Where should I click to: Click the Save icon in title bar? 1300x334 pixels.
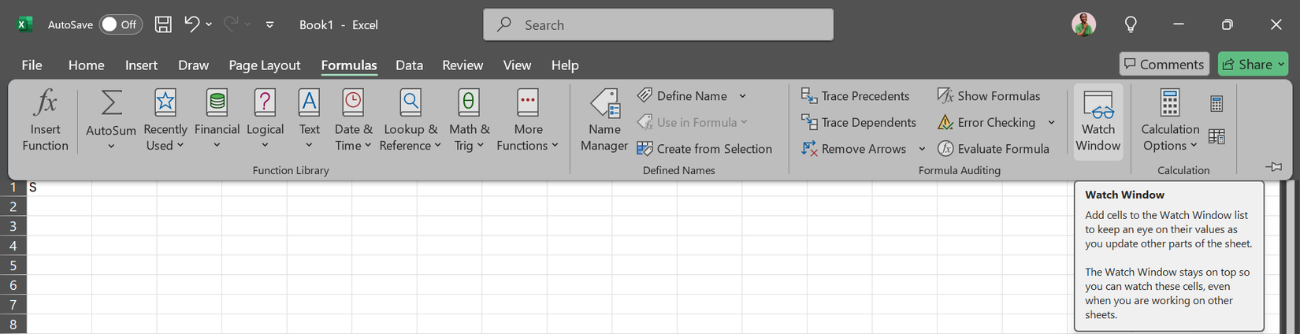(x=163, y=24)
